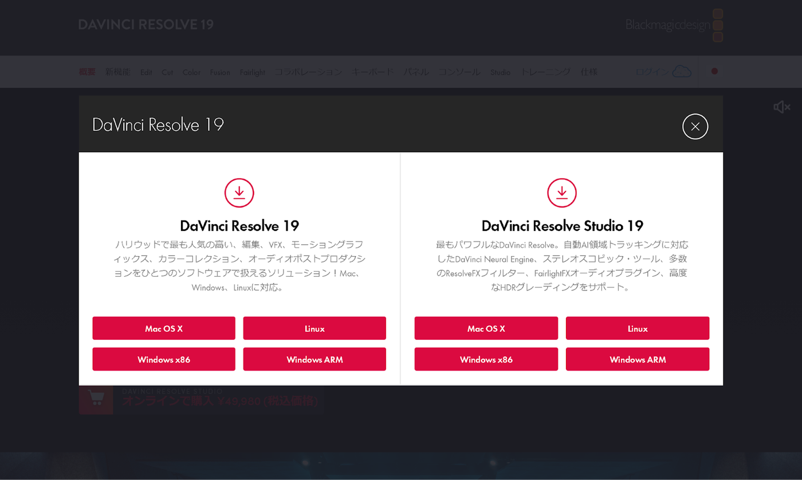Open the キーボード tab

373,72
